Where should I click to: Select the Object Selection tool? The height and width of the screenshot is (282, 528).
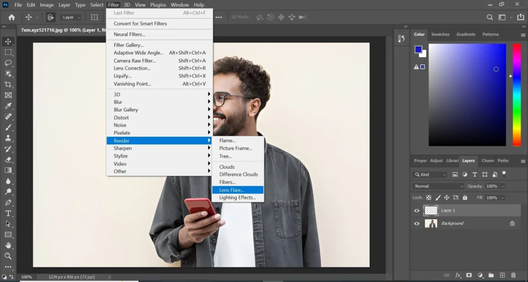pyautogui.click(x=8, y=74)
